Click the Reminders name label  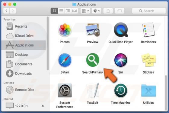pos(148,42)
